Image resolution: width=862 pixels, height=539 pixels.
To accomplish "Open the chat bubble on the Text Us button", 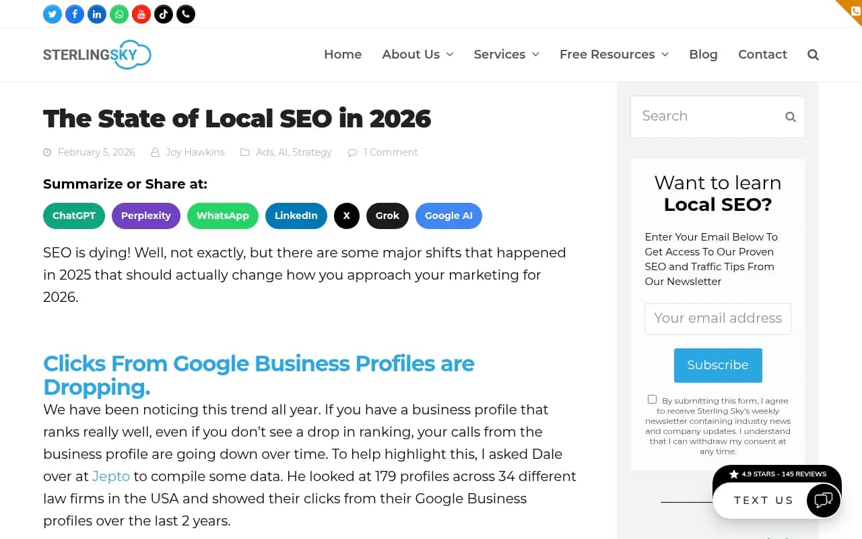I will click(x=823, y=500).
